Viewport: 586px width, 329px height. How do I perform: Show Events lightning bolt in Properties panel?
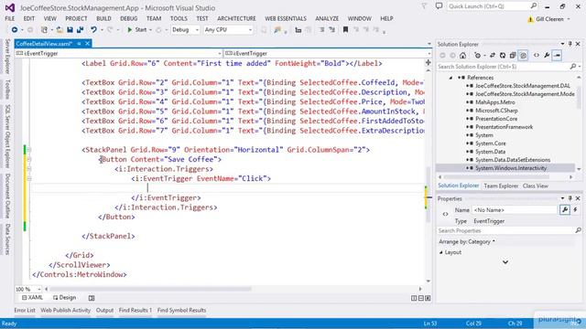(x=576, y=210)
